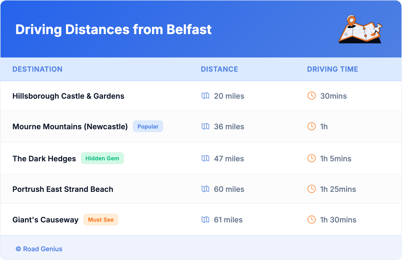The width and height of the screenshot is (402, 260).
Task: Click the map icon beside 61 miles
Action: coord(205,220)
